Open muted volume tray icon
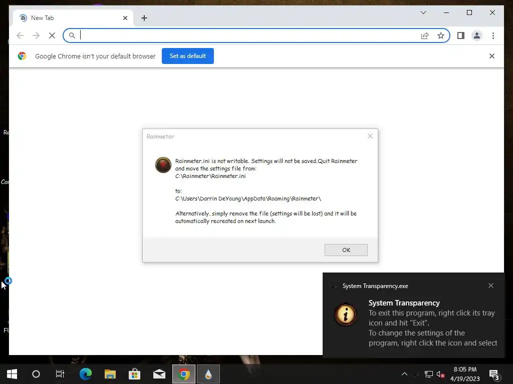This screenshot has height=384, width=513. [x=440, y=374]
